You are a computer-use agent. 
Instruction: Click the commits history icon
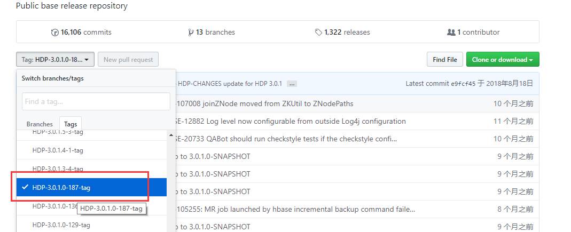[x=54, y=33]
